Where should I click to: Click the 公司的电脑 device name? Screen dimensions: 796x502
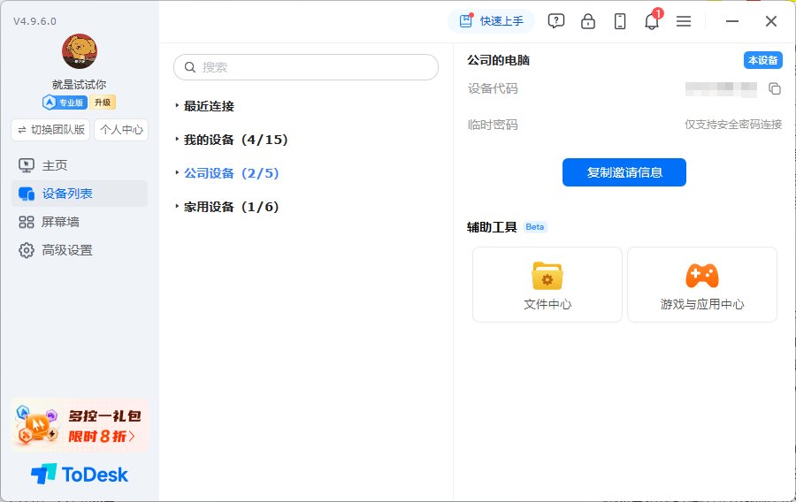(x=499, y=60)
